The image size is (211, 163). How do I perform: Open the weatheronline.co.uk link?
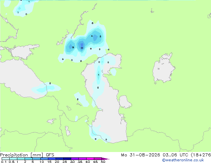coord(183,160)
